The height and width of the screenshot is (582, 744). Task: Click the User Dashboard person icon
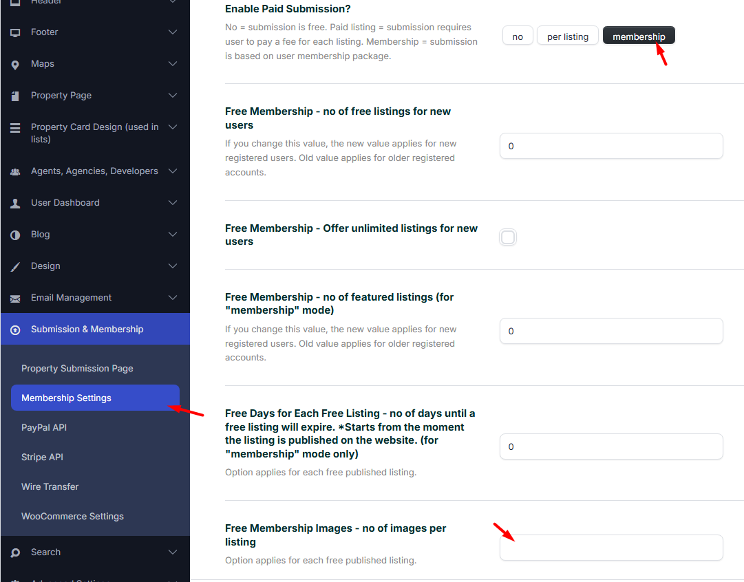pos(15,203)
